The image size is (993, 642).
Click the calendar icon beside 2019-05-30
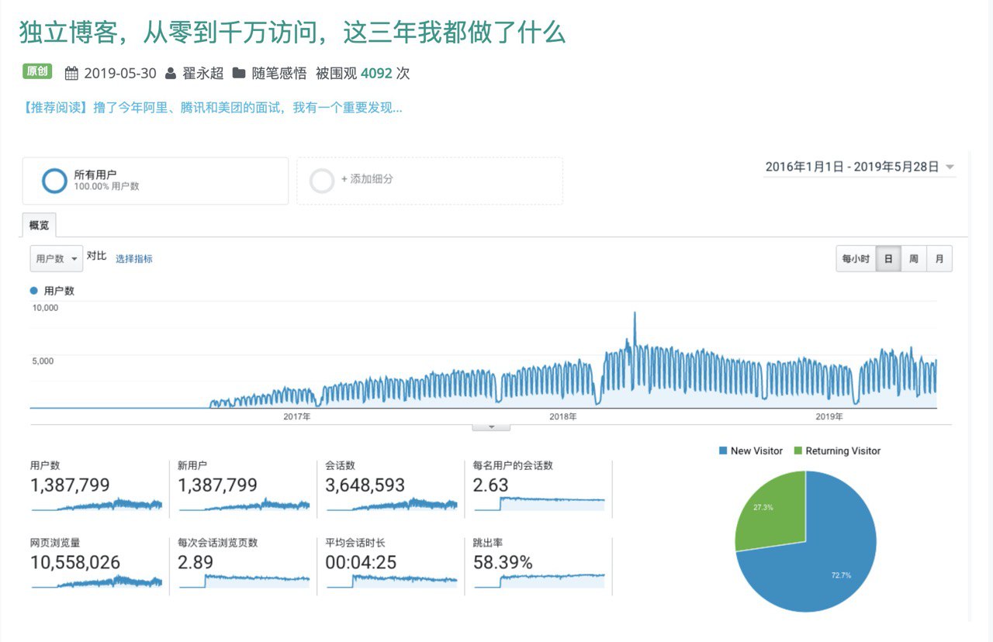[71, 74]
